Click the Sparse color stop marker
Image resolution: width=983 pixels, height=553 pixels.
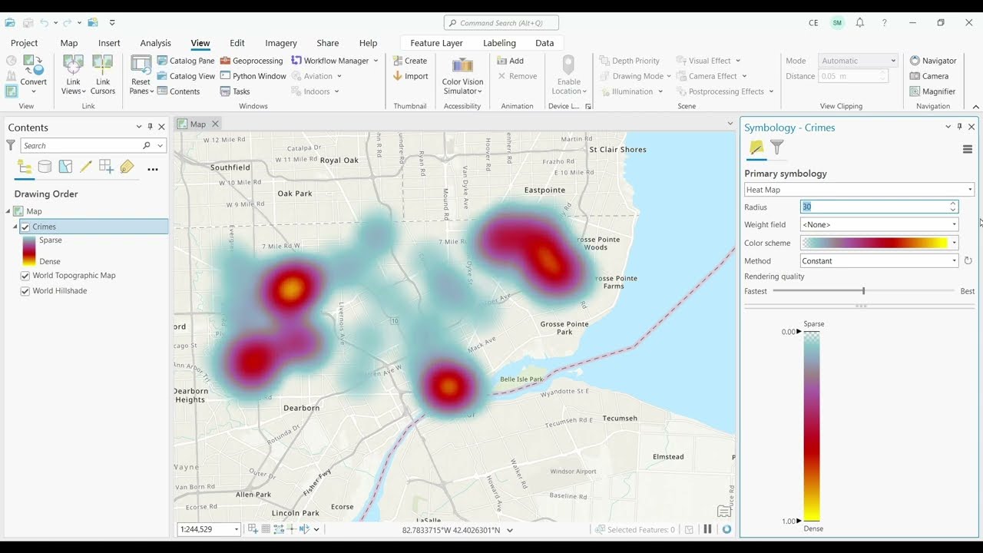[799, 332]
